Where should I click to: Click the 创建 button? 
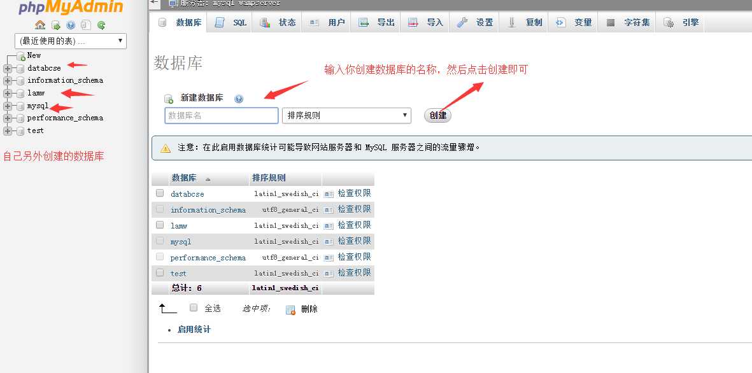tap(438, 116)
